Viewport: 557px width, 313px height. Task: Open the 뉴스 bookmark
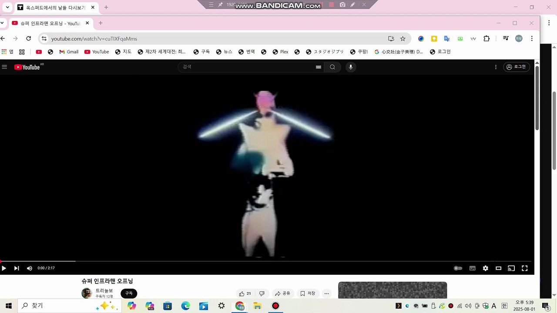224,52
